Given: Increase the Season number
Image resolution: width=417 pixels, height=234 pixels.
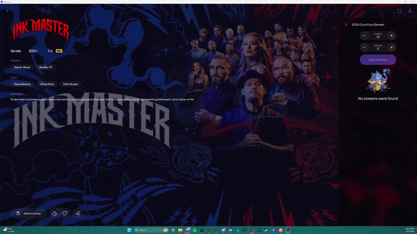Looking at the screenshot, I should tap(392, 36).
